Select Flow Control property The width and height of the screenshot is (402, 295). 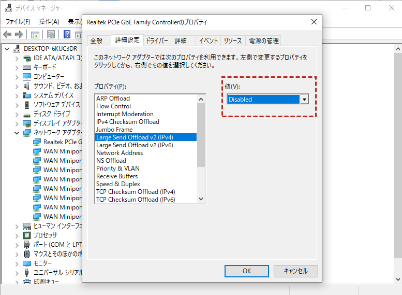(145, 106)
